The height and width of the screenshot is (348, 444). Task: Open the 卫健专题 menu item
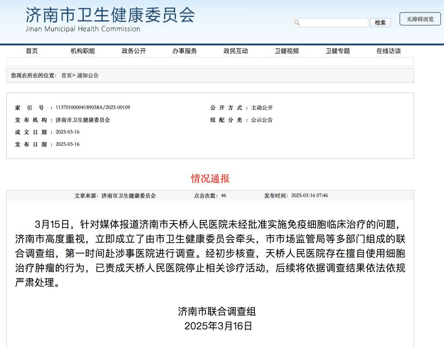click(x=337, y=51)
